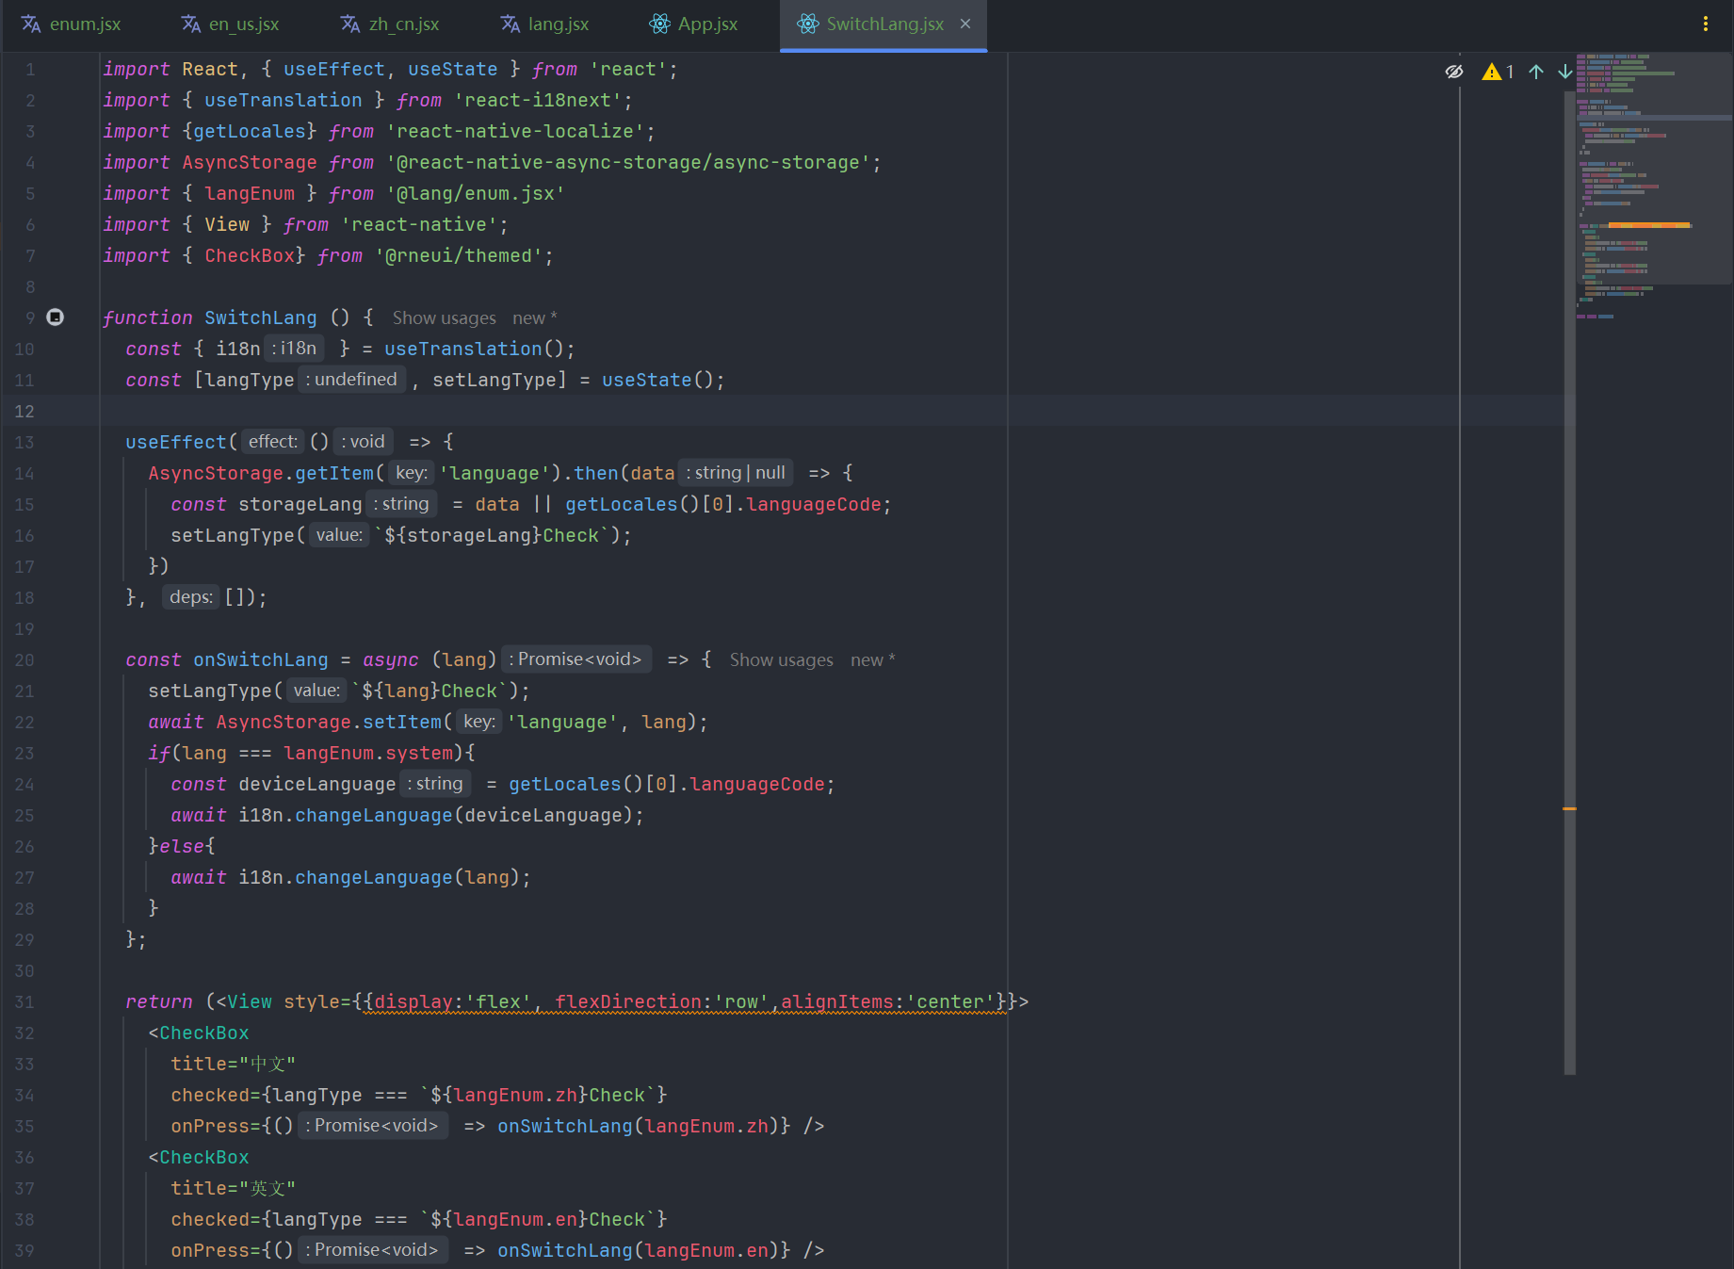1734x1269 pixels.
Task: Close the SwitchLang.jsx tab
Action: click(965, 24)
